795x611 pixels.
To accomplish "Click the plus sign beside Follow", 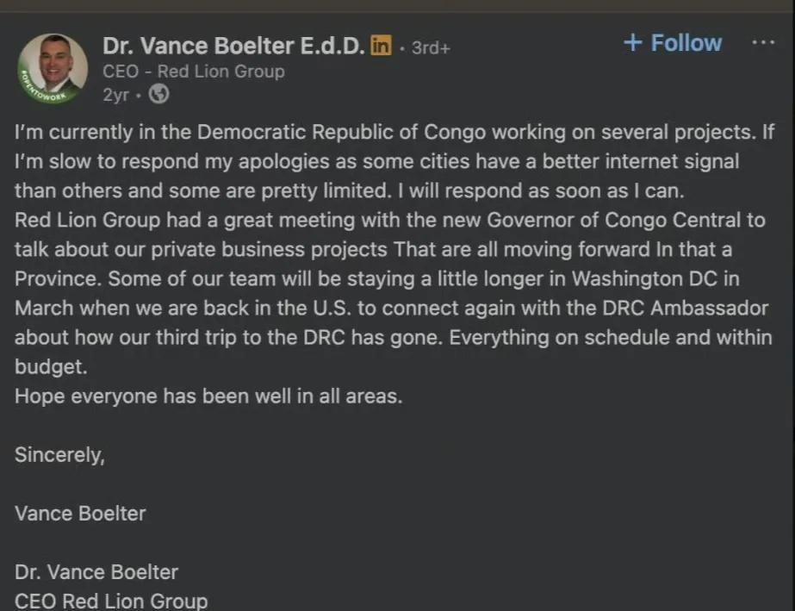I will [x=633, y=42].
